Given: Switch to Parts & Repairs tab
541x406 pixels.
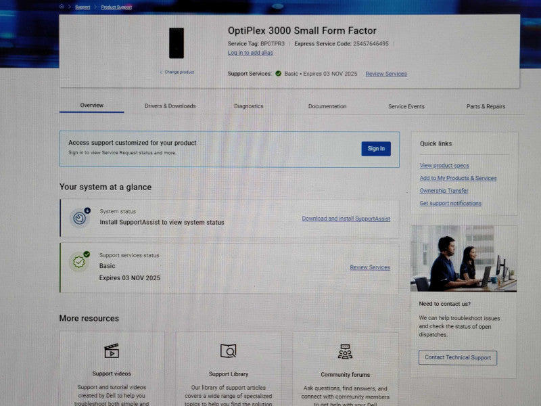Looking at the screenshot, I should pyautogui.click(x=486, y=106).
